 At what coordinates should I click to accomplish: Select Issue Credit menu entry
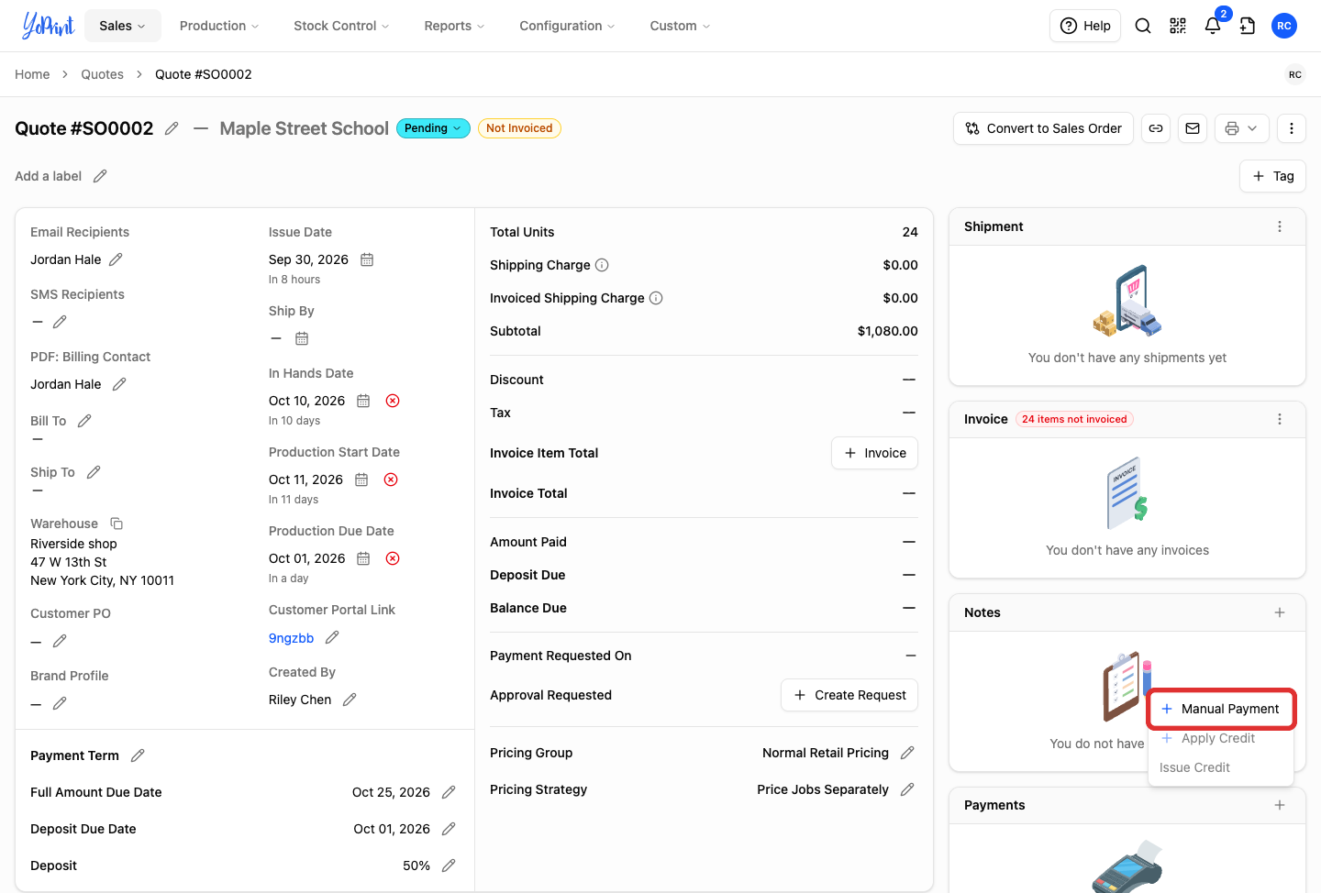pos(1221,767)
